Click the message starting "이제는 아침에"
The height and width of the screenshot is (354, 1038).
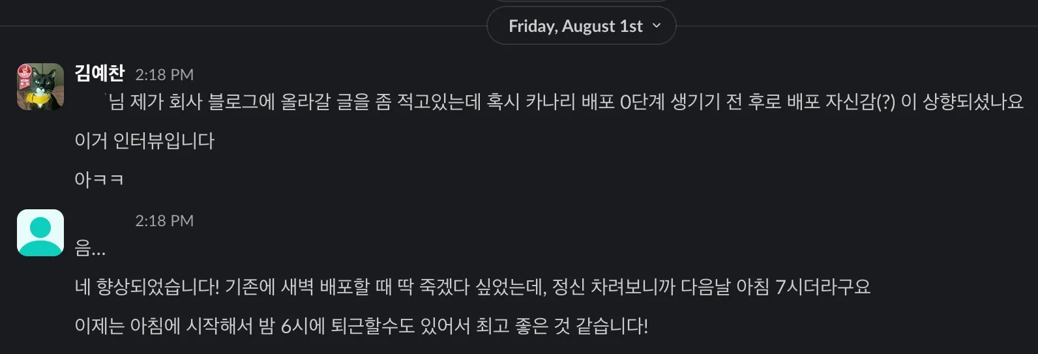pyautogui.click(x=361, y=326)
